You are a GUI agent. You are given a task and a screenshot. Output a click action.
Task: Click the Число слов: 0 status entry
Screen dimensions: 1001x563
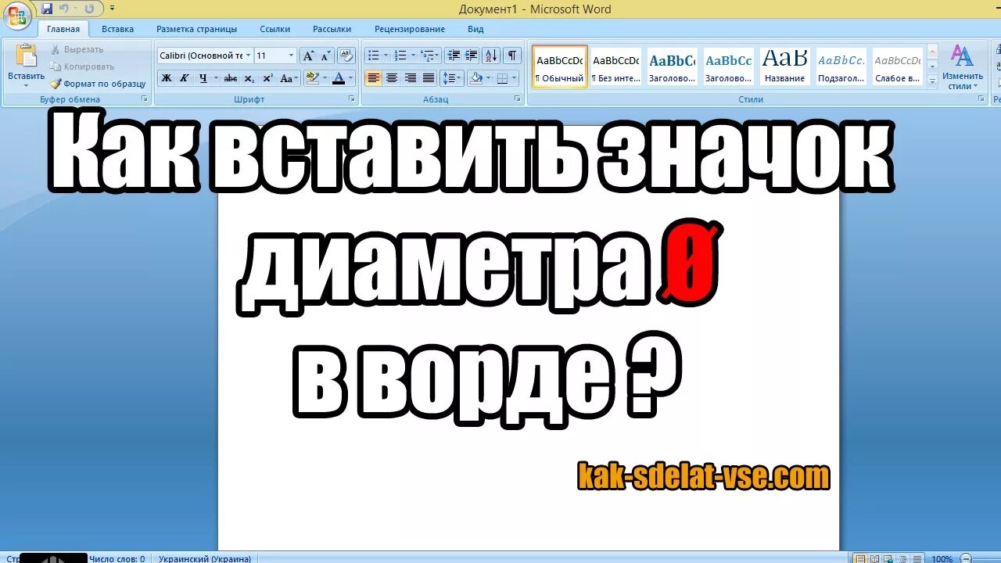coord(117,558)
